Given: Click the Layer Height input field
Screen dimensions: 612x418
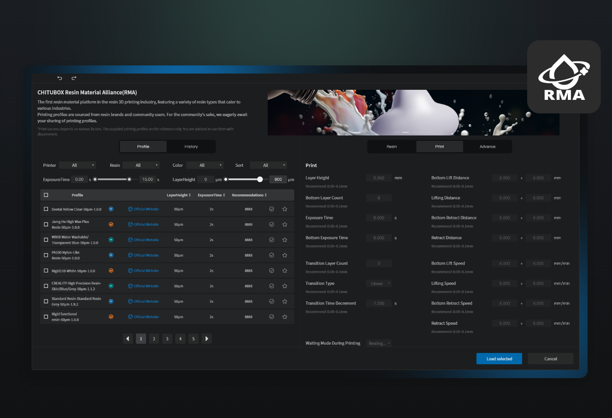Looking at the screenshot, I should (379, 178).
